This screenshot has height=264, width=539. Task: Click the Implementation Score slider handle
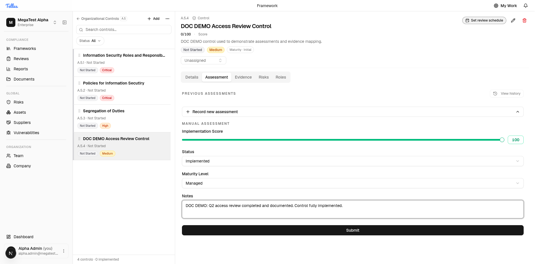click(x=502, y=140)
